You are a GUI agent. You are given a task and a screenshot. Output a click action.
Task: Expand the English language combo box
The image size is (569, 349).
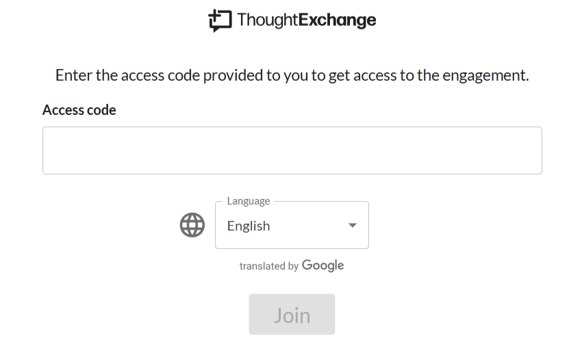pyautogui.click(x=292, y=225)
